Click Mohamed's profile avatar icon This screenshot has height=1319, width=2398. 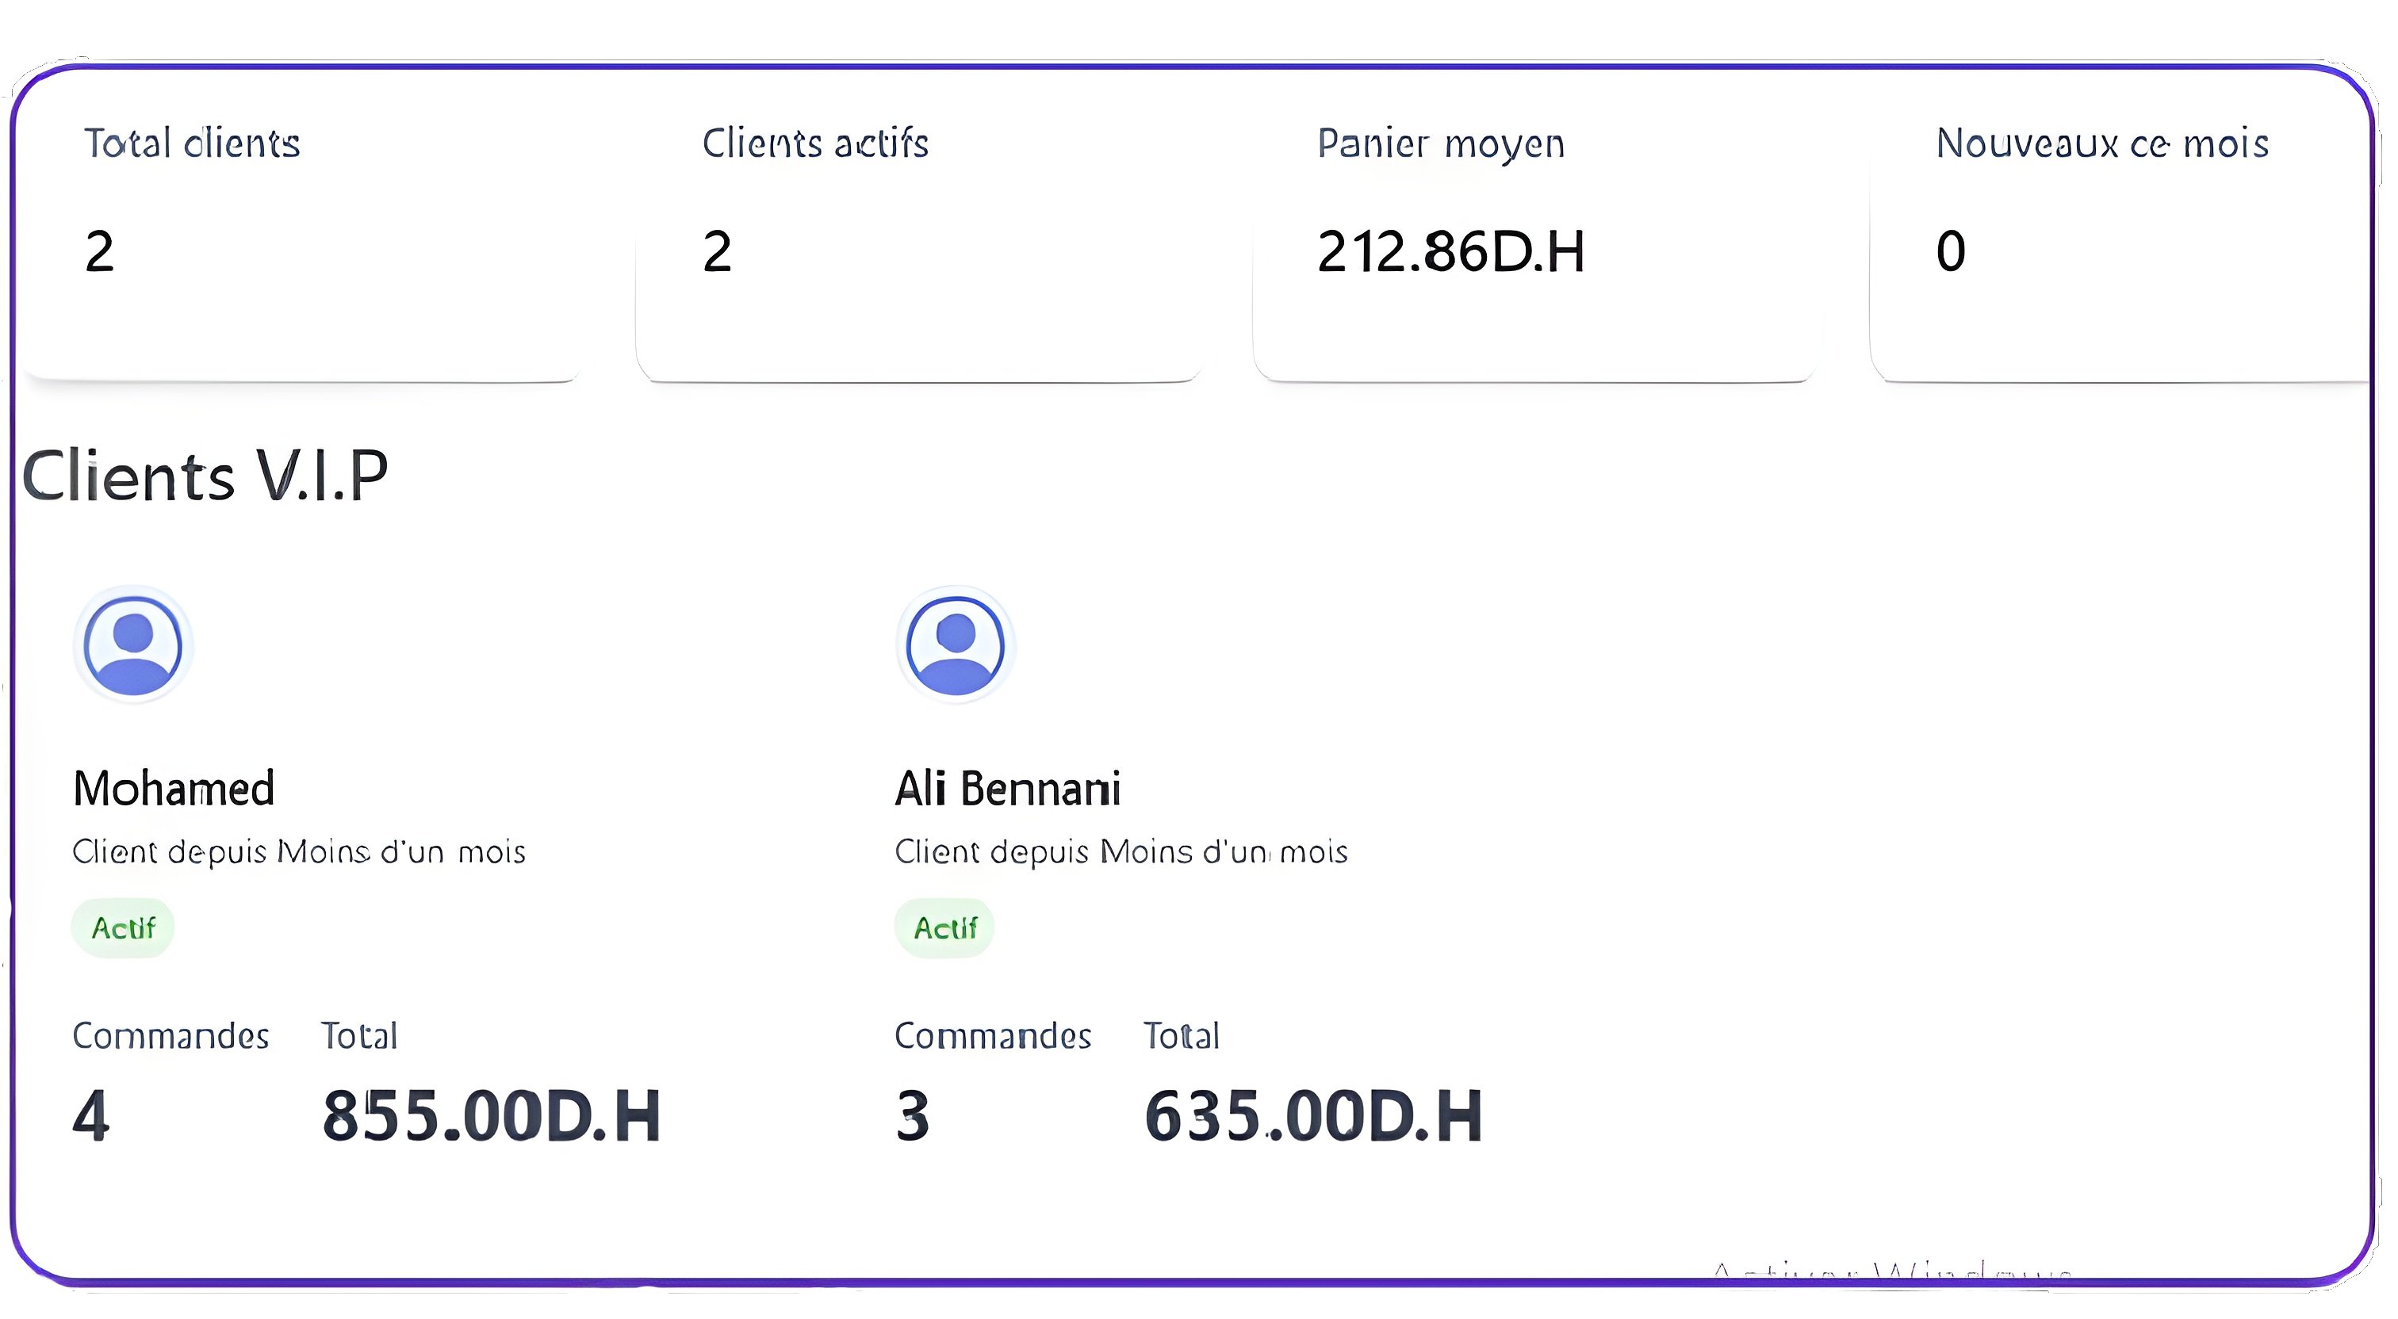(133, 645)
